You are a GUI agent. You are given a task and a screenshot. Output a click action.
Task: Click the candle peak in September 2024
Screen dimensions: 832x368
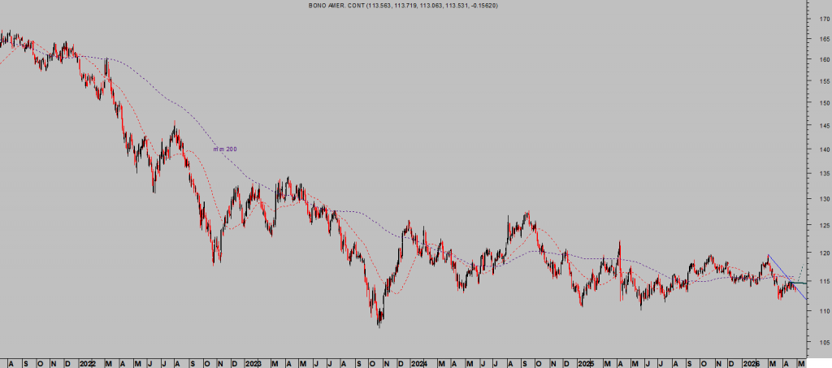526,214
